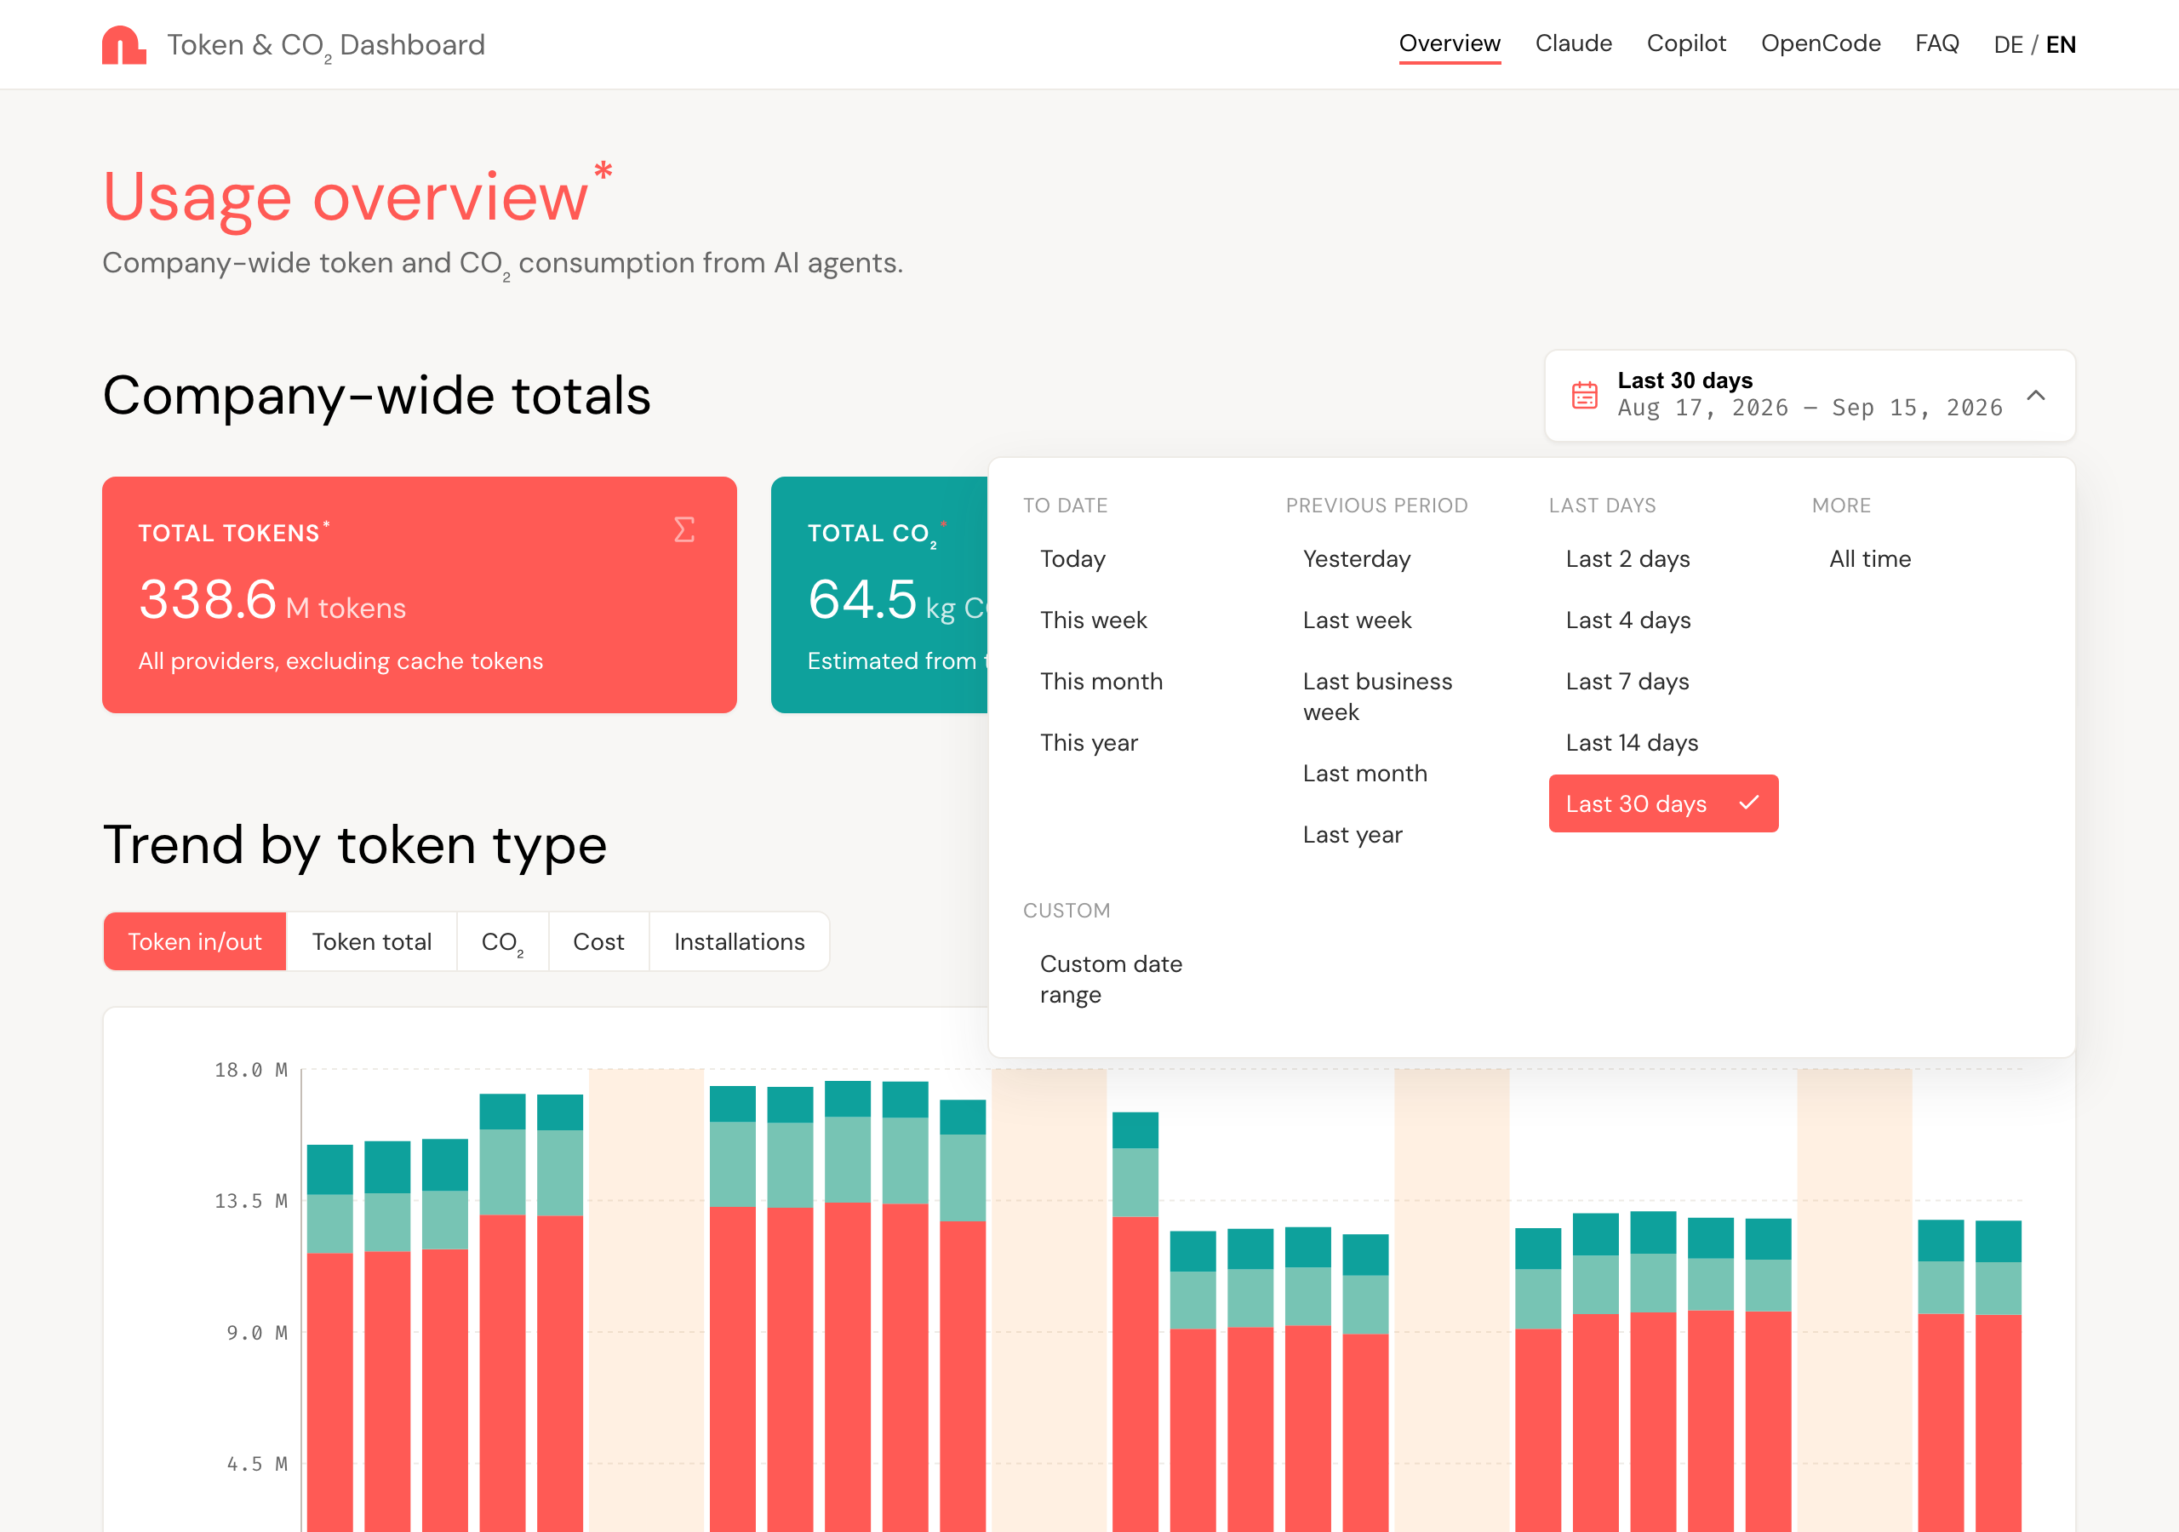Click the 18.0 M axis label
This screenshot has width=2179, height=1532.
tap(250, 1070)
